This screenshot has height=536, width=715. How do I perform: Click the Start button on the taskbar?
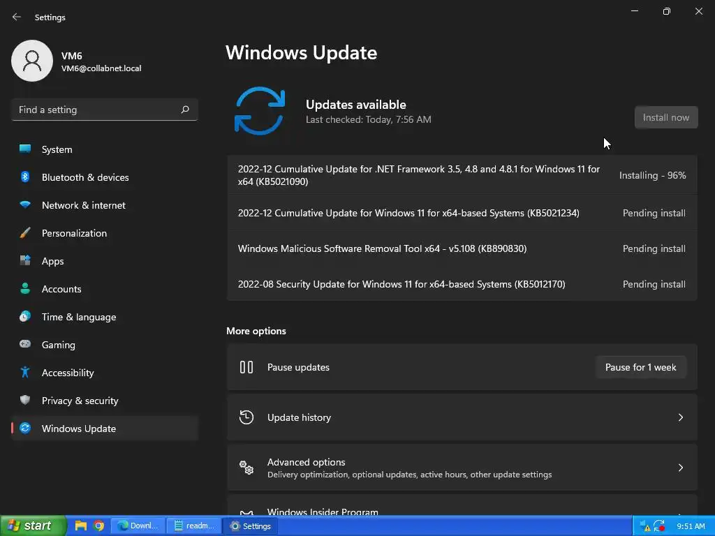tap(33, 526)
